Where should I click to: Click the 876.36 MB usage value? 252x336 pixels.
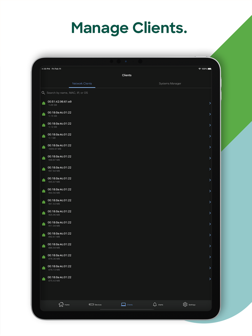(x=54, y=259)
